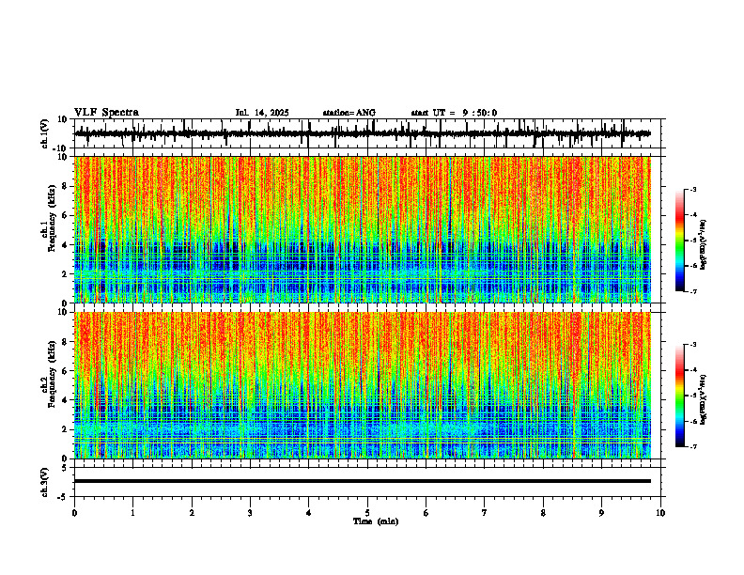Click the "VLF Spectra" title text
The height and width of the screenshot is (575, 744).
pyautogui.click(x=106, y=113)
